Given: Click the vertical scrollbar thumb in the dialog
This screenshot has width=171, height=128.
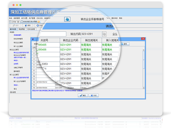Looking at the screenshot, I should click(144, 60).
